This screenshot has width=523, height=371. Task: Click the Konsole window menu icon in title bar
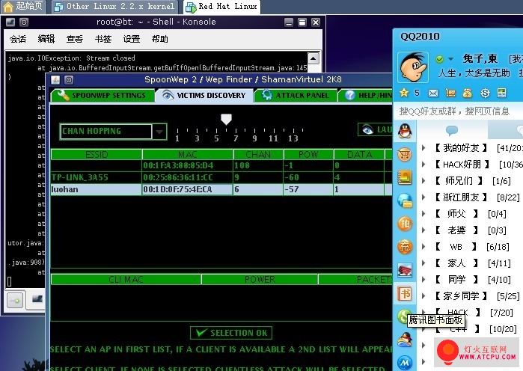pos(10,22)
